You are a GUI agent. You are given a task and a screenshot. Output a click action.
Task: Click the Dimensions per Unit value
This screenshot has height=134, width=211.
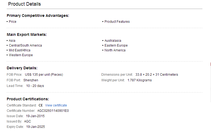157,75
